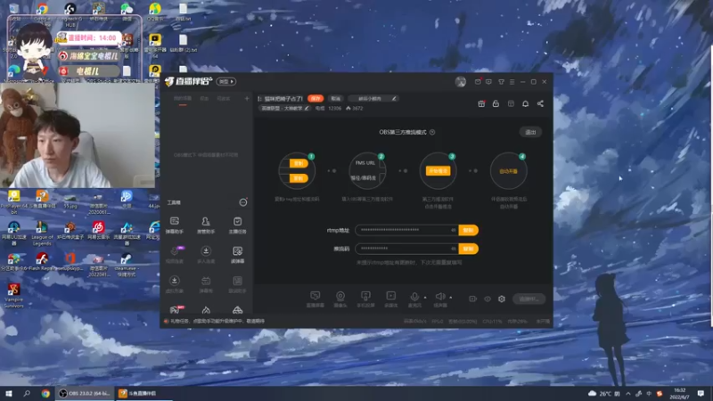
Task: Edit the stream category with pencil icon
Action: [307, 108]
